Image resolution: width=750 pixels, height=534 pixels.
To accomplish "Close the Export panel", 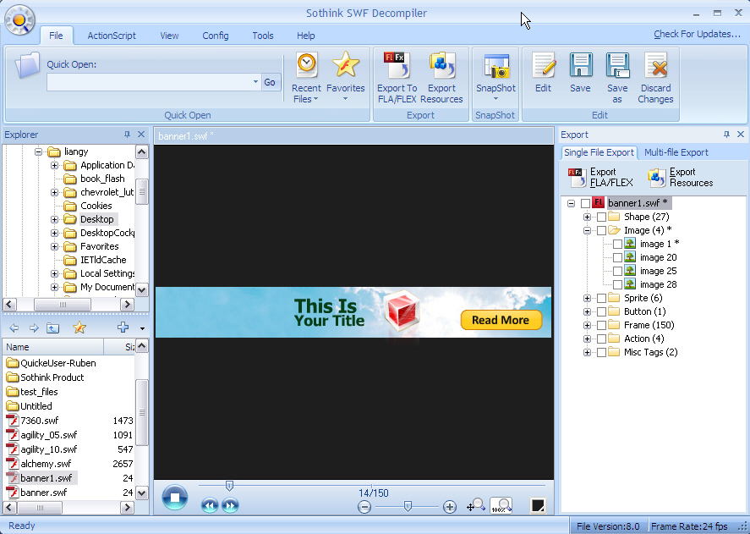I will pyautogui.click(x=741, y=135).
